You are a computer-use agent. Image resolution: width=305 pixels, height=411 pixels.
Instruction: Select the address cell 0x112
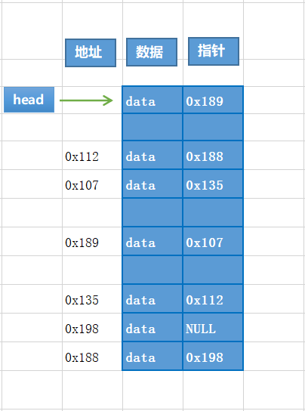point(92,155)
